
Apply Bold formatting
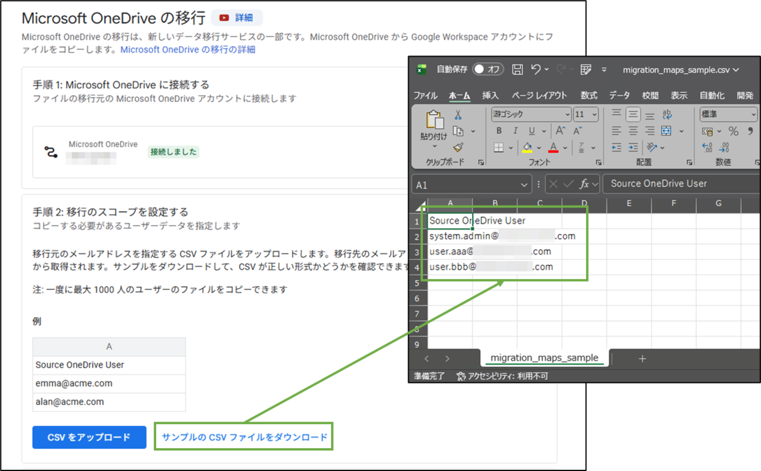click(x=499, y=131)
